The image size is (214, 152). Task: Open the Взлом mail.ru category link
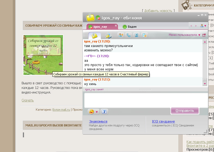coord(61,110)
